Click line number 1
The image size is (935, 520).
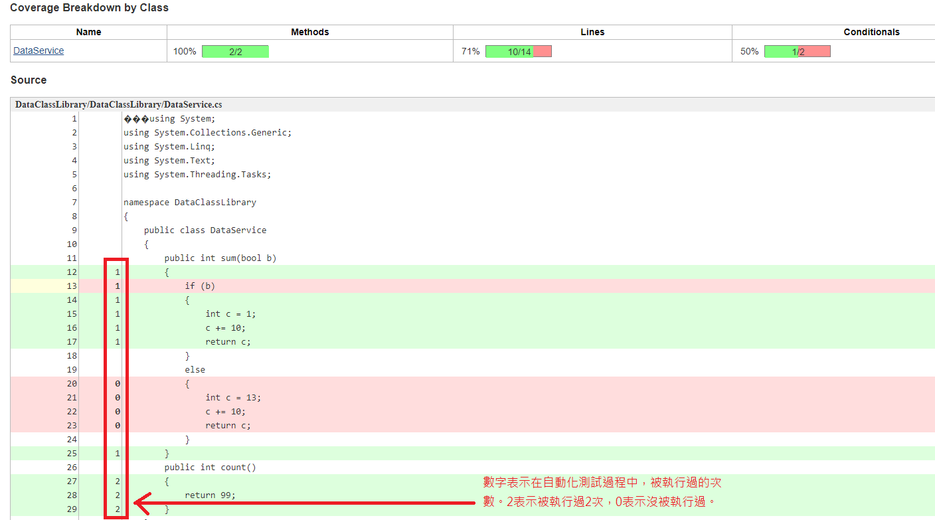tap(74, 119)
